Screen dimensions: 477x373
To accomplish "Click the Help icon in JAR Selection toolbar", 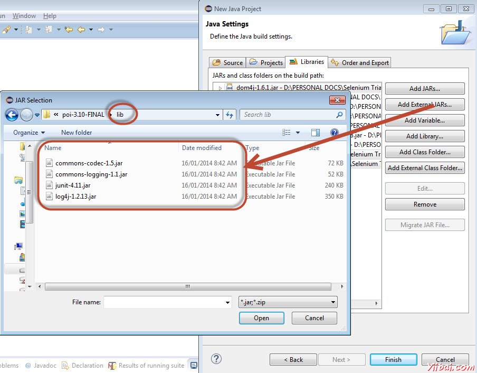I will coord(334,133).
